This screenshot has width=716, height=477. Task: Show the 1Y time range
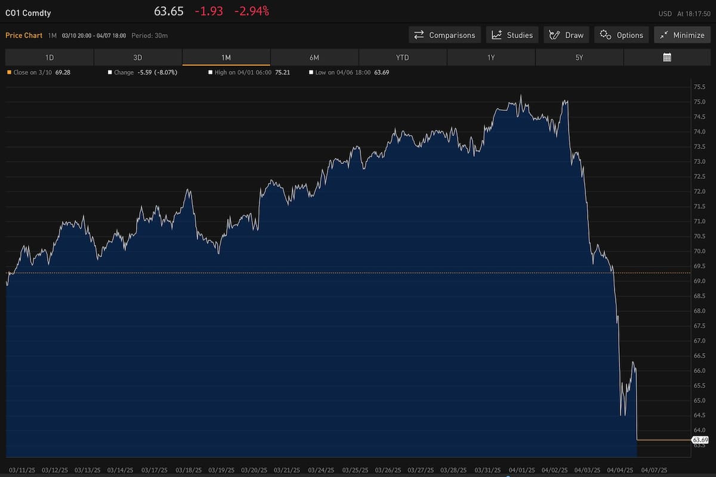pos(491,57)
